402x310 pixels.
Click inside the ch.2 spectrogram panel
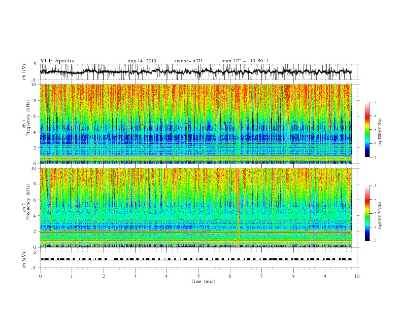(196, 208)
